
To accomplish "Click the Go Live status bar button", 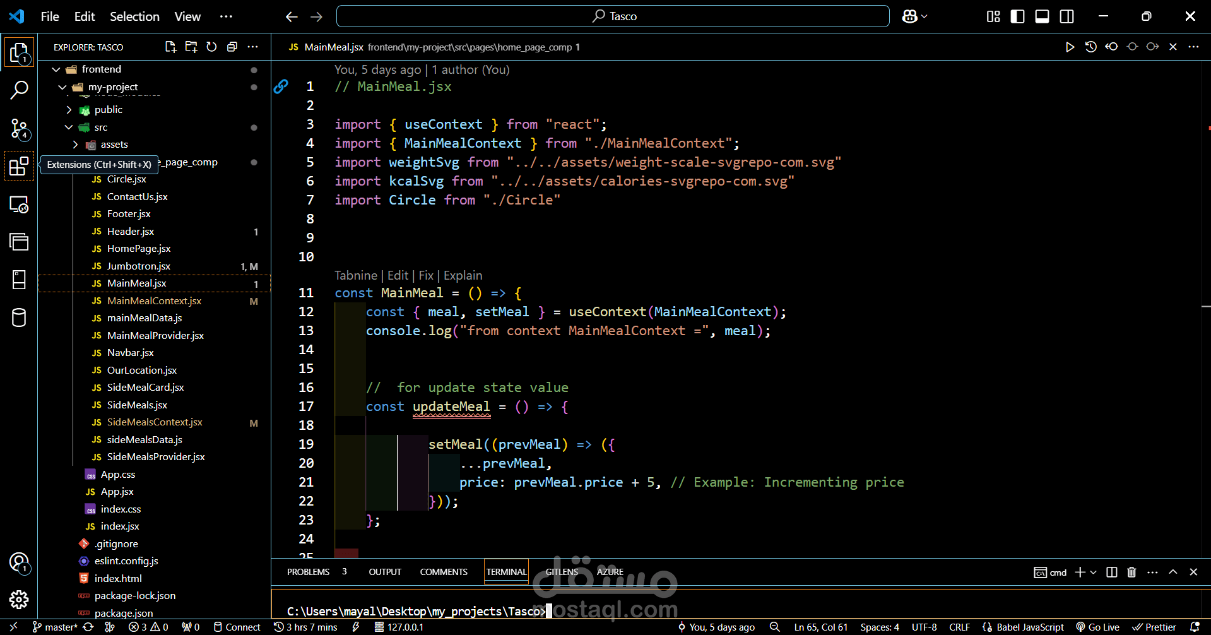I will point(1097,627).
